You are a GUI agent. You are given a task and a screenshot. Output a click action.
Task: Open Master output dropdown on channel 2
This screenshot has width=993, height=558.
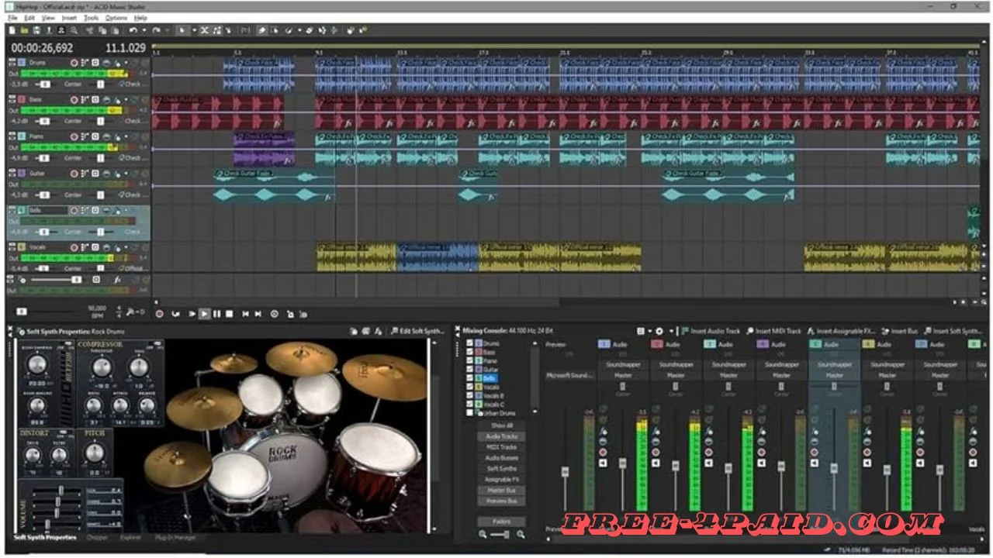pyautogui.click(x=676, y=375)
